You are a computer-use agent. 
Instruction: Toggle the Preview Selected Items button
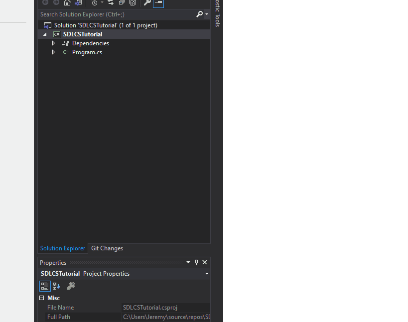(158, 3)
